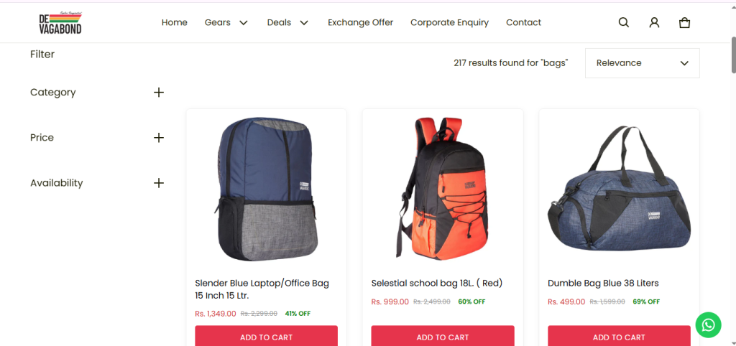Viewport: 736px width, 346px height.
Task: Open the Dumble Bag Blue product image
Action: (x=619, y=189)
